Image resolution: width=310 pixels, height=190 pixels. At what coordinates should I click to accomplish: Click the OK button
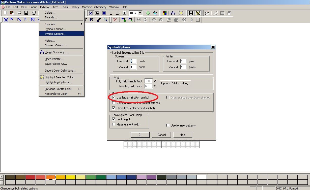click(140, 135)
